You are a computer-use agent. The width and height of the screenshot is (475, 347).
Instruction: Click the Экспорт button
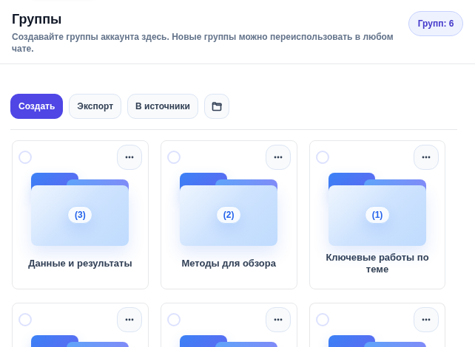95,106
